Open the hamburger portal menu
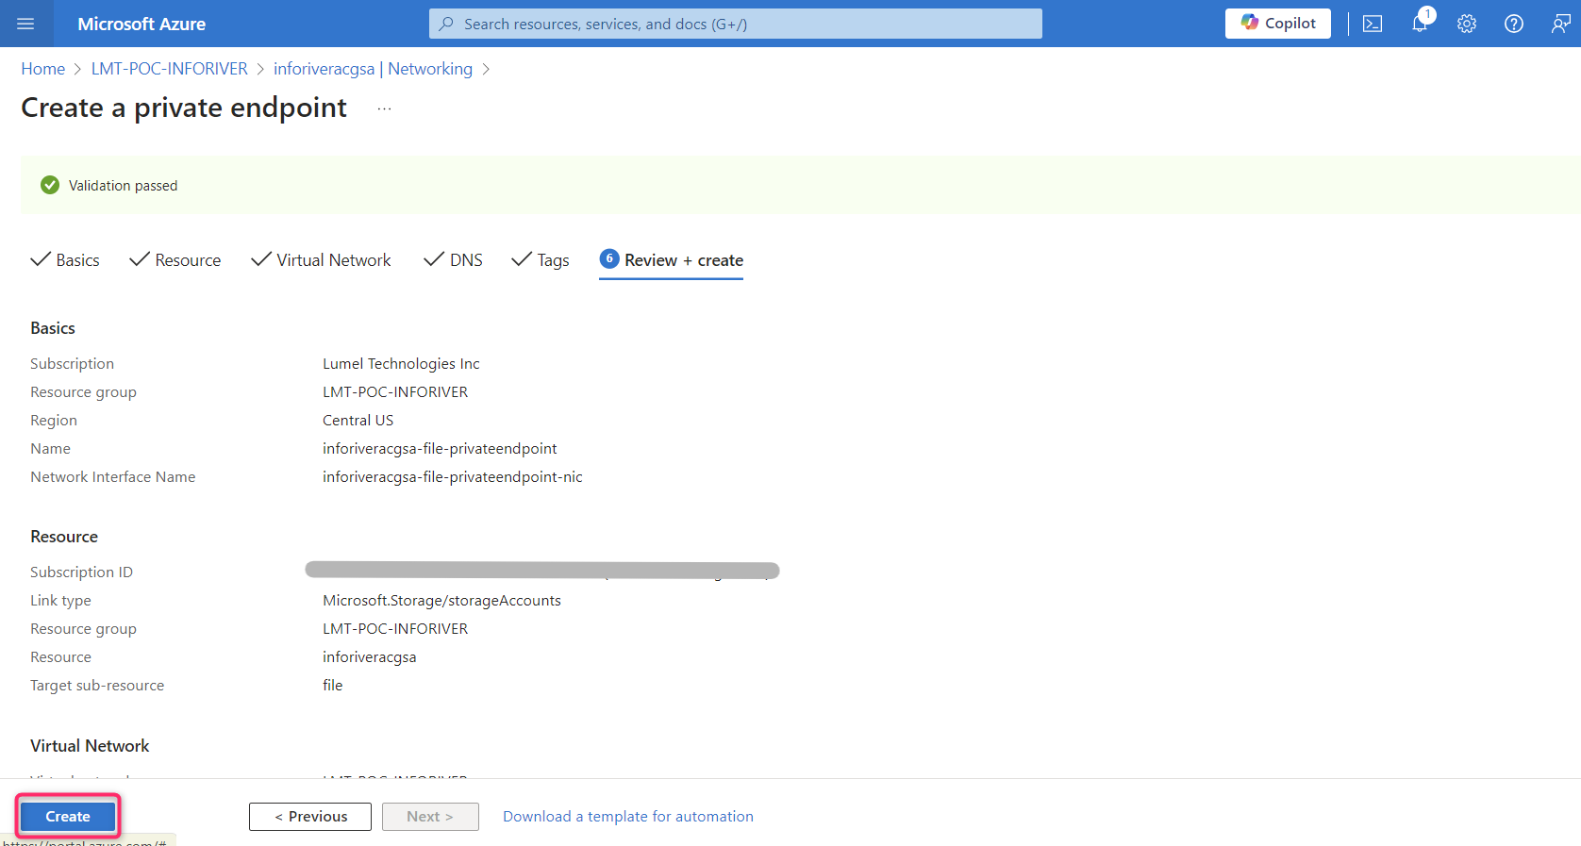1581x846 pixels. point(25,24)
